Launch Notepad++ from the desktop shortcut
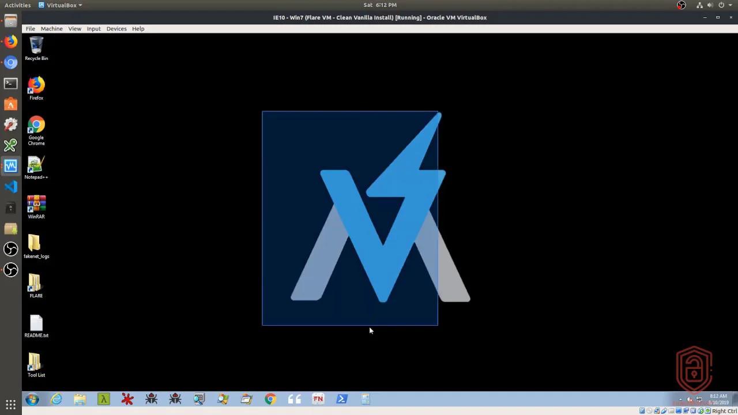Screen dimensions: 738x415 pos(36,165)
